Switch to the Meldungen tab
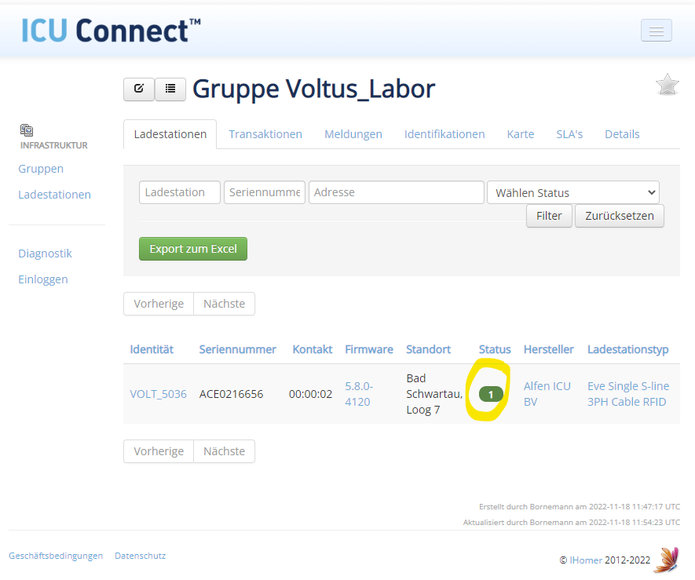This screenshot has width=695, height=580. click(x=353, y=134)
